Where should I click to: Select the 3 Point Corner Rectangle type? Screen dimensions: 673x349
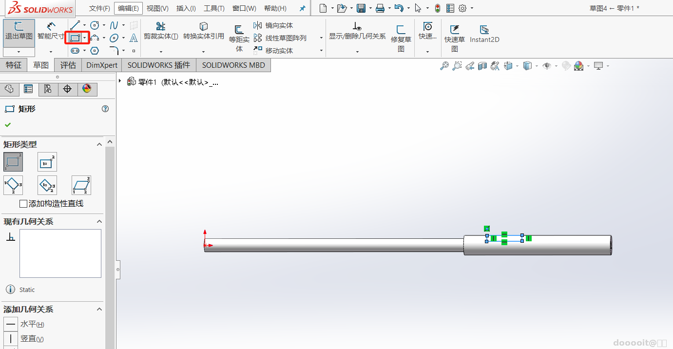13,185
